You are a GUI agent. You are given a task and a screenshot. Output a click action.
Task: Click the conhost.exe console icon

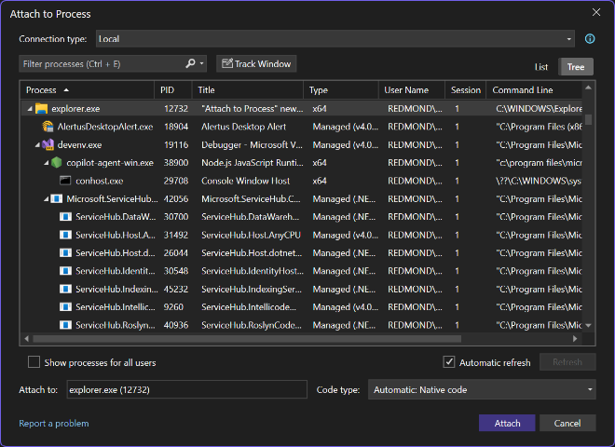pos(65,181)
